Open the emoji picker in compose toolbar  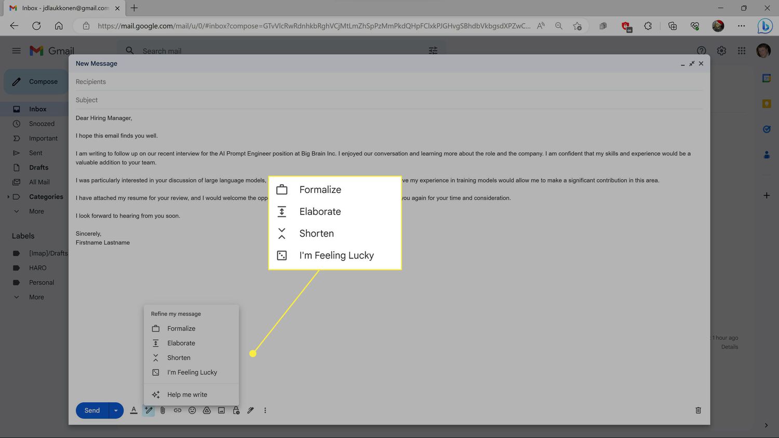[x=192, y=410]
